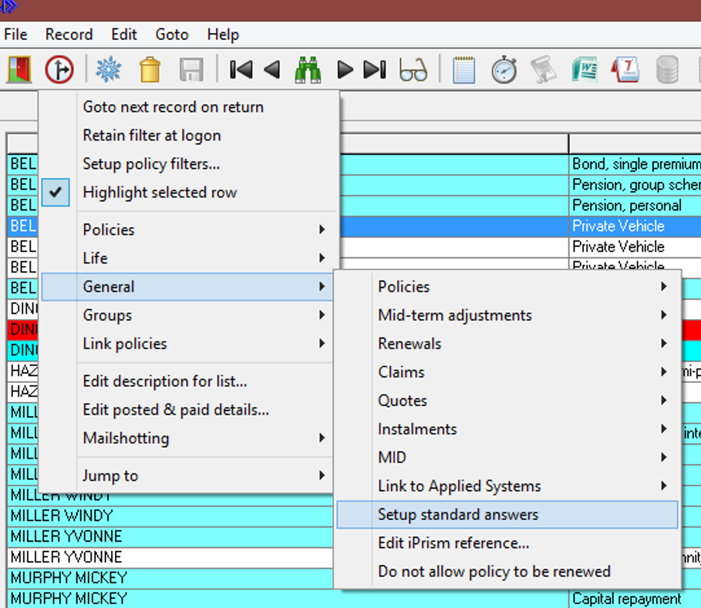The width and height of the screenshot is (701, 608).
Task: Click the glasses view icon
Action: tap(413, 69)
